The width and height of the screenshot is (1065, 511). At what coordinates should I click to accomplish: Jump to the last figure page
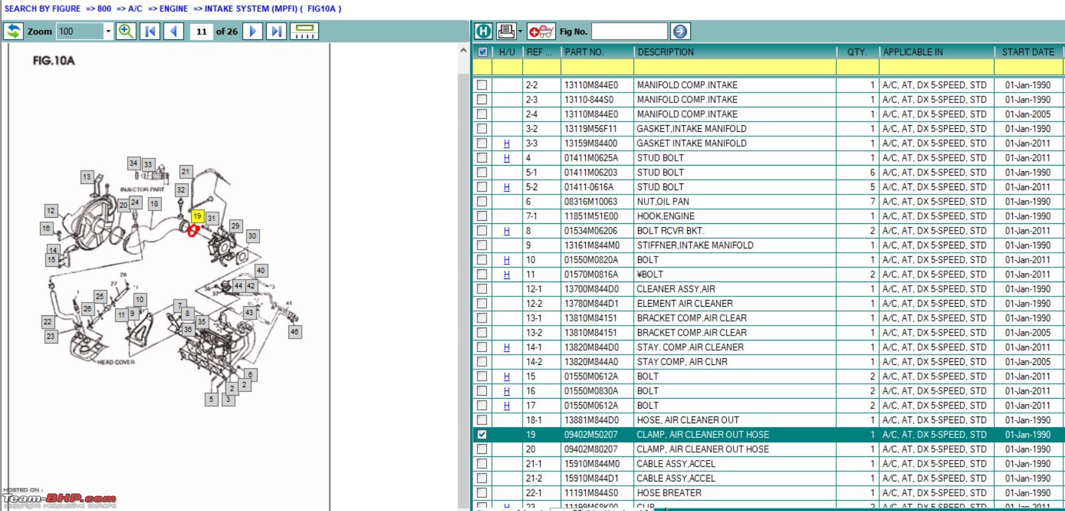click(277, 31)
